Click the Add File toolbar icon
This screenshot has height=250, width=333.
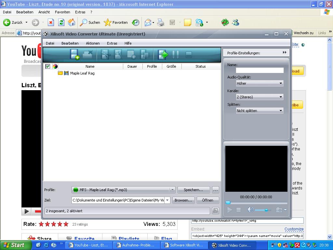(x=74, y=54)
